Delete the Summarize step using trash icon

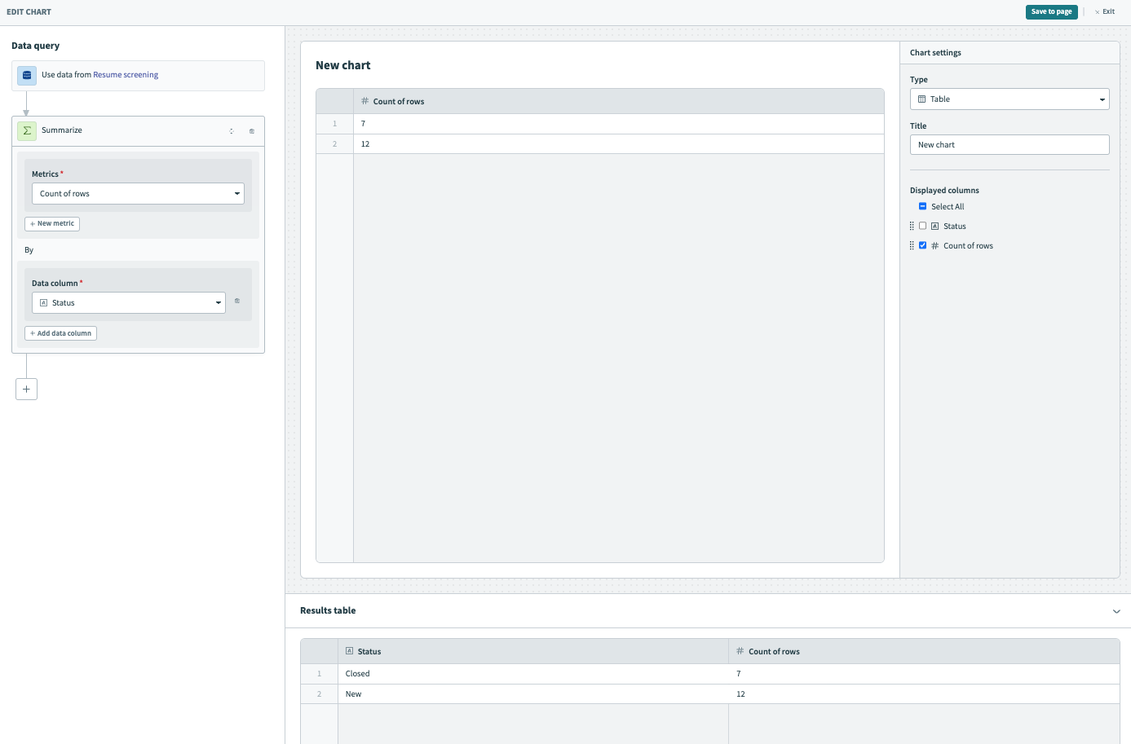(252, 131)
